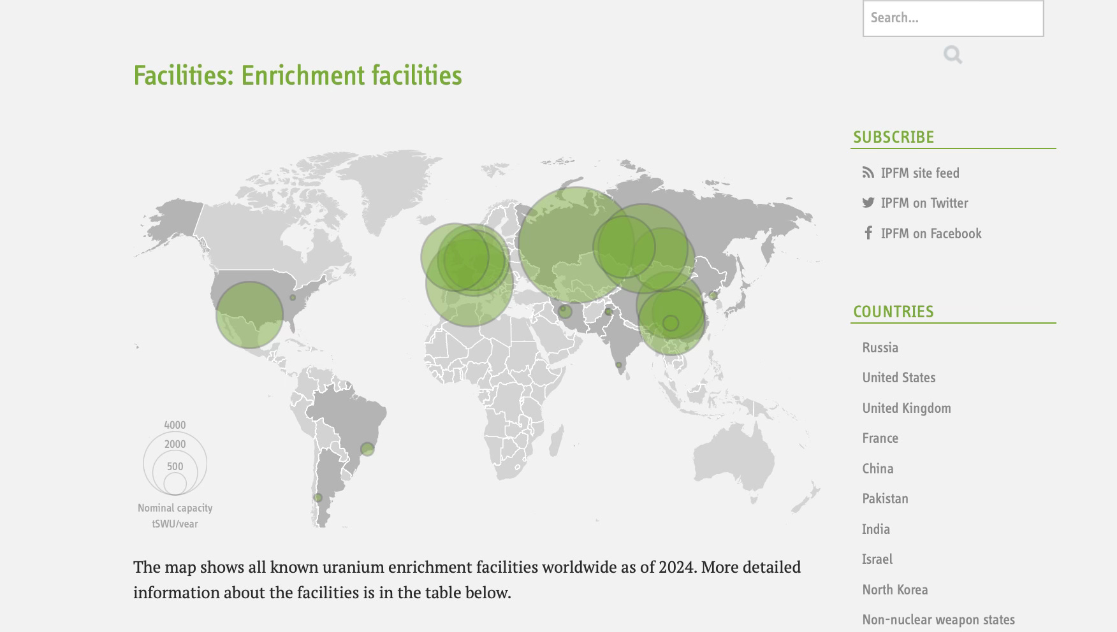The image size is (1117, 632).
Task: Select United Kingdom in countries list
Action: (906, 408)
